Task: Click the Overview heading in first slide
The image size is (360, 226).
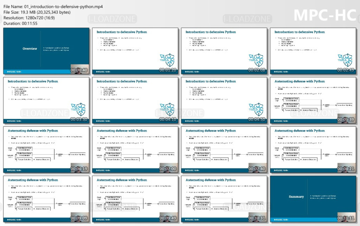Action: click(30, 48)
